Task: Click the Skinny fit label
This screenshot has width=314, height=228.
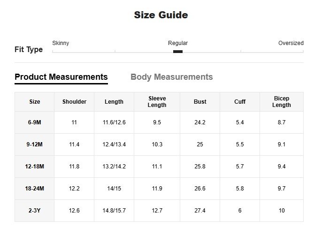Action: coord(61,43)
